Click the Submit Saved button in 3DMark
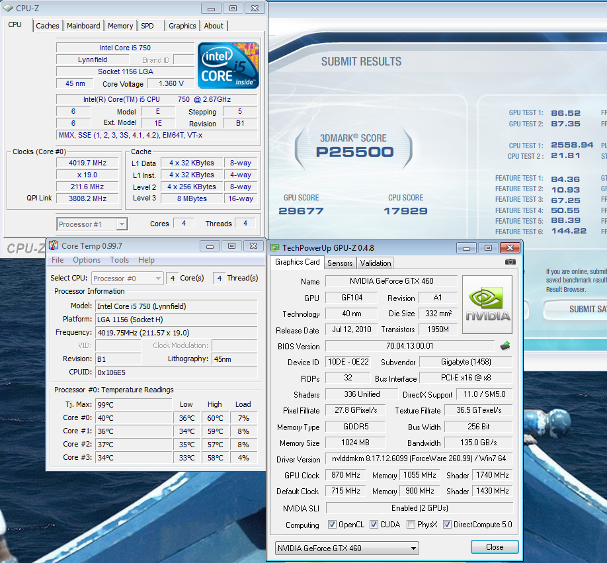607x563 pixels. [x=576, y=310]
